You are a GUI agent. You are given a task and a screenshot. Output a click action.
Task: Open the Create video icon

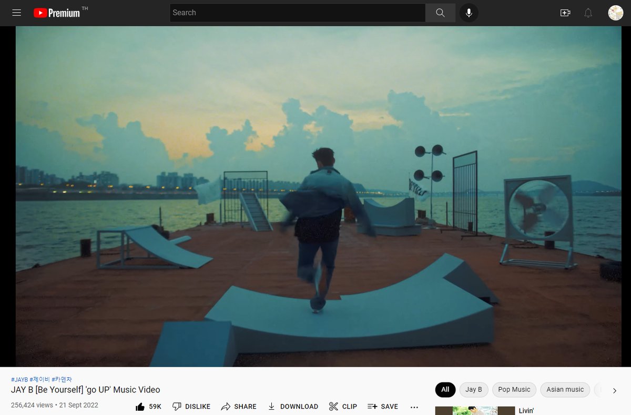coord(565,13)
